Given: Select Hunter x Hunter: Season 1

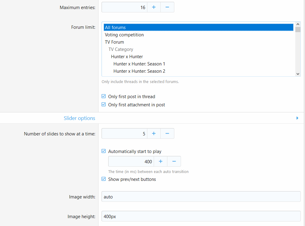Looking at the screenshot, I should 139,64.
